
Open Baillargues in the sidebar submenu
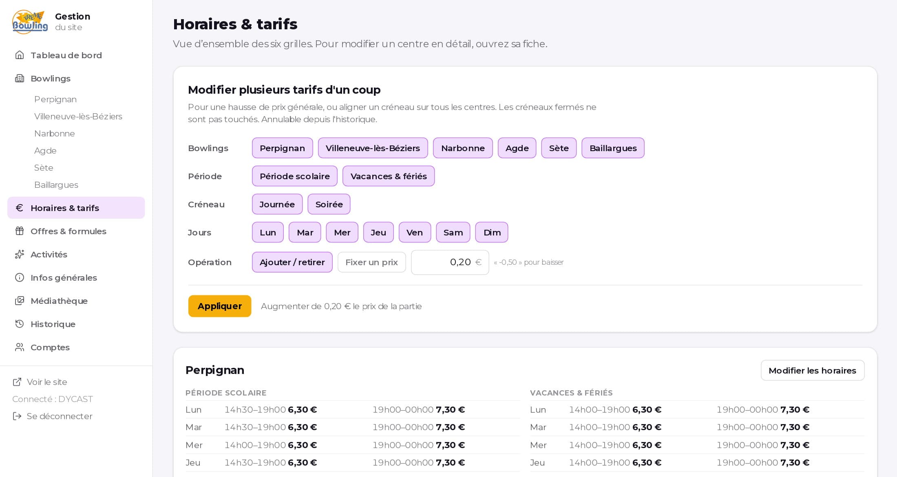pos(56,185)
